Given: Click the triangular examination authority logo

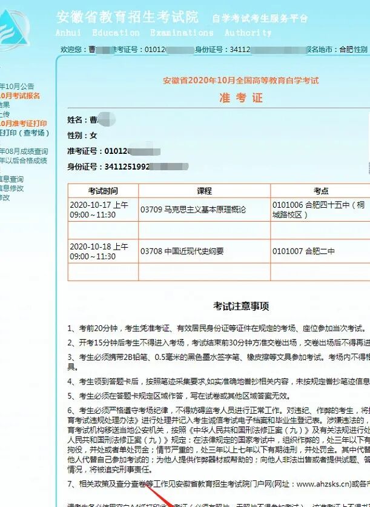Looking at the screenshot, I should click(x=13, y=30).
